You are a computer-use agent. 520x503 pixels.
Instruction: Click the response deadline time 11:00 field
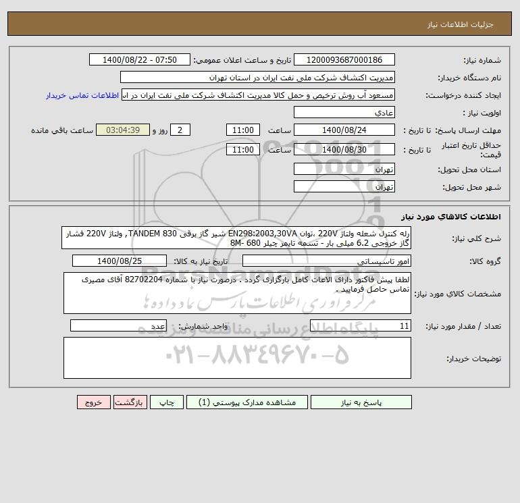[x=242, y=130]
